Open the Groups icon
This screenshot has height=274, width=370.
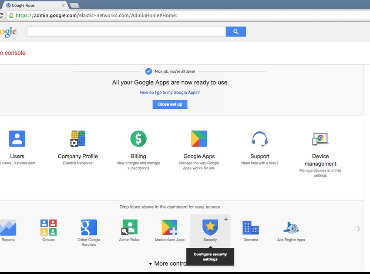(x=48, y=227)
